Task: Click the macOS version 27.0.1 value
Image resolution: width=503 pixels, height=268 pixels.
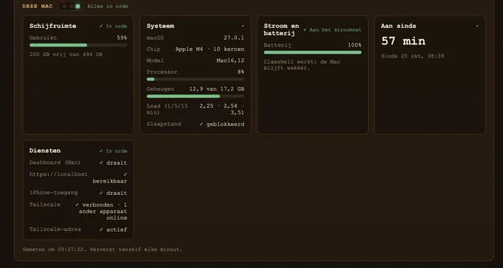Action: click(234, 38)
